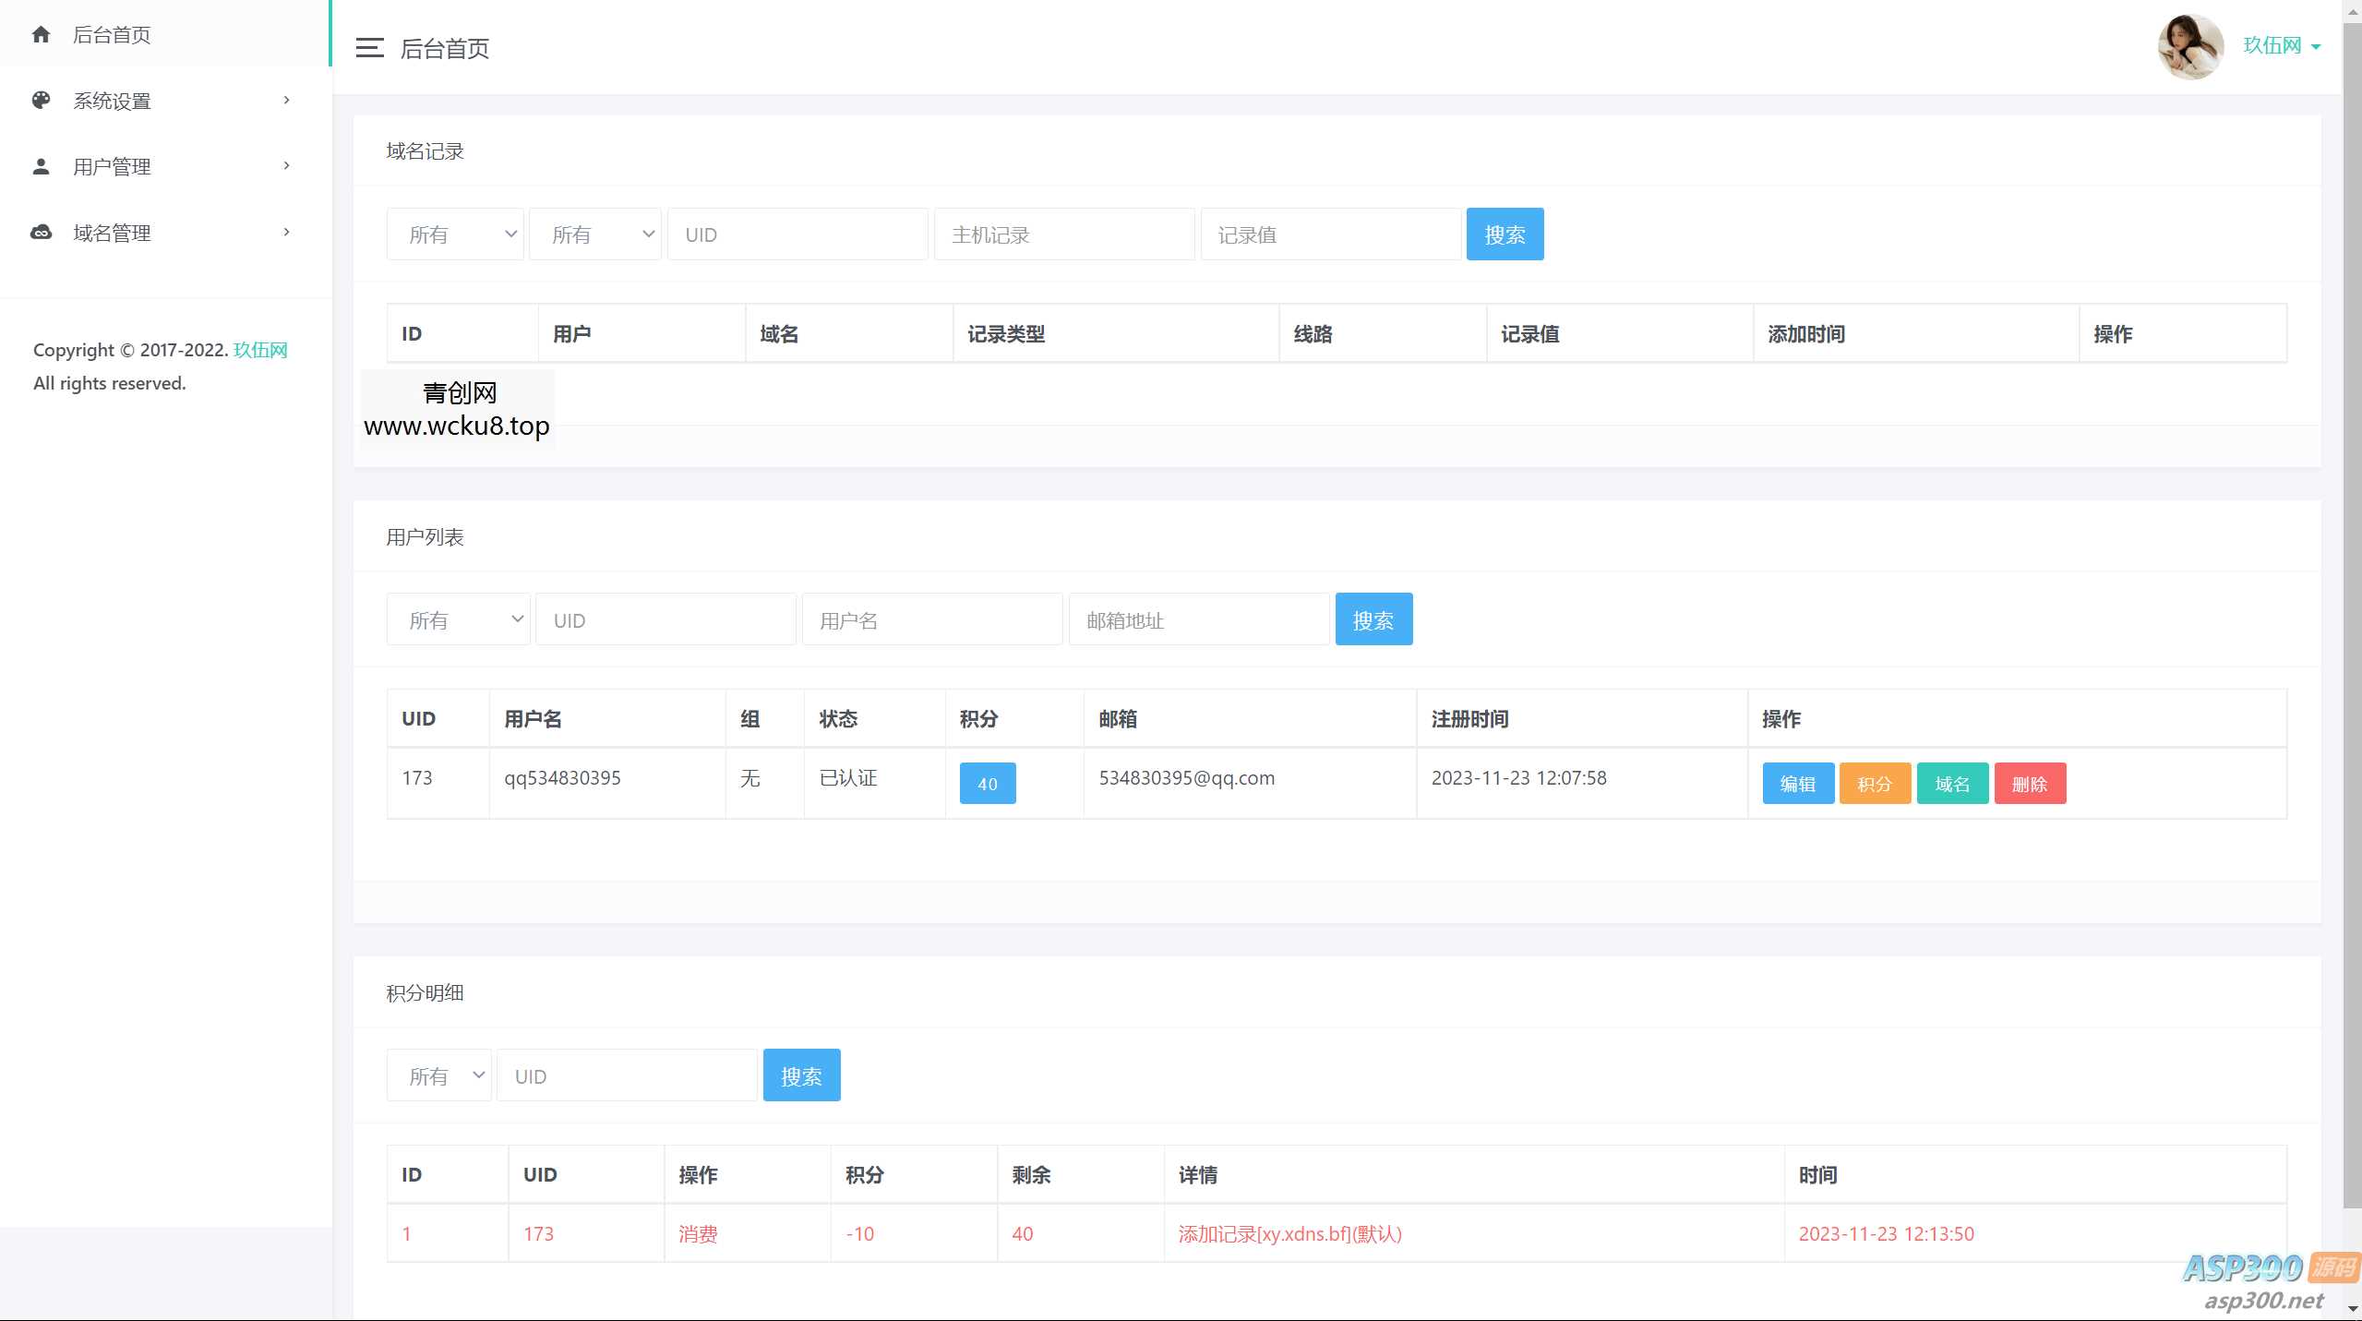Viewport: 2362px width, 1321px height.
Task: Open the first 所有 dropdown in 域名记录
Action: (455, 234)
